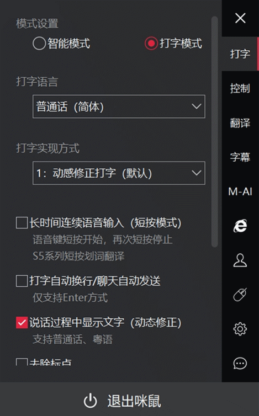Close the settings panel with X

coord(240,18)
